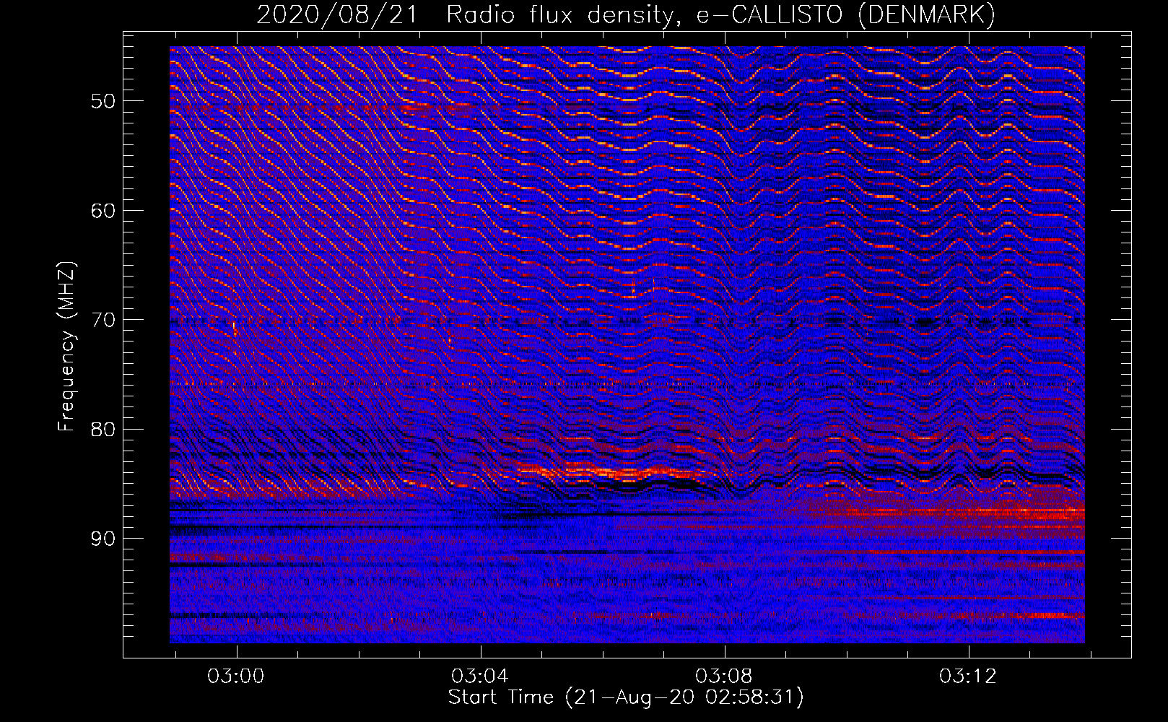Click the 'Frequency (MHZ)' axis label

point(66,347)
